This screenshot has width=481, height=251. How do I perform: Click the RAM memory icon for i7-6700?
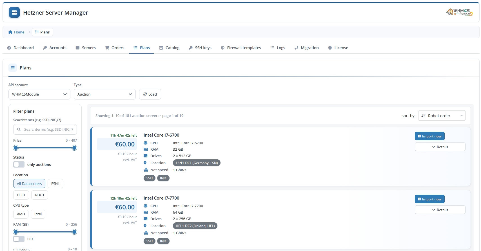pos(146,149)
